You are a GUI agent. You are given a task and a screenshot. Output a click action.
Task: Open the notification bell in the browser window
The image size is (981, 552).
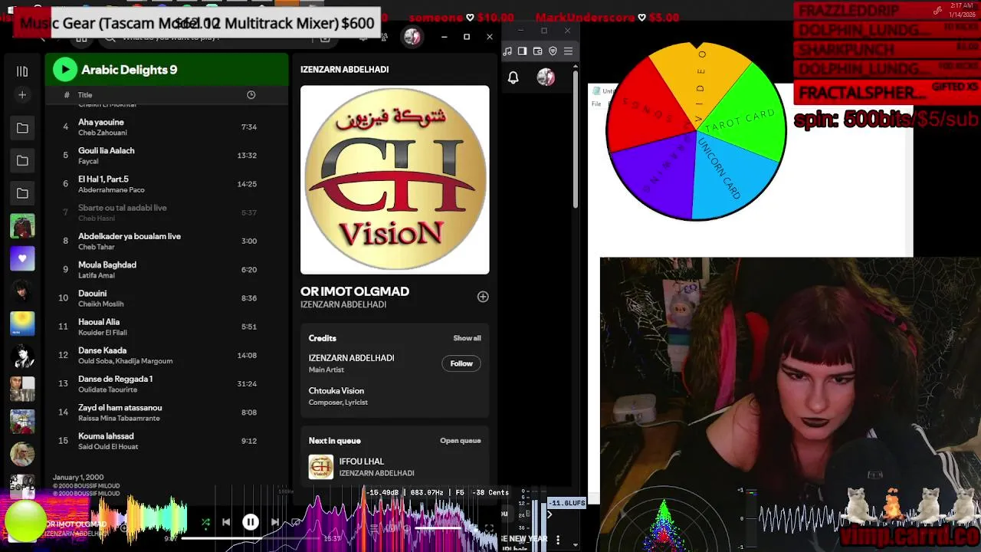coord(513,77)
